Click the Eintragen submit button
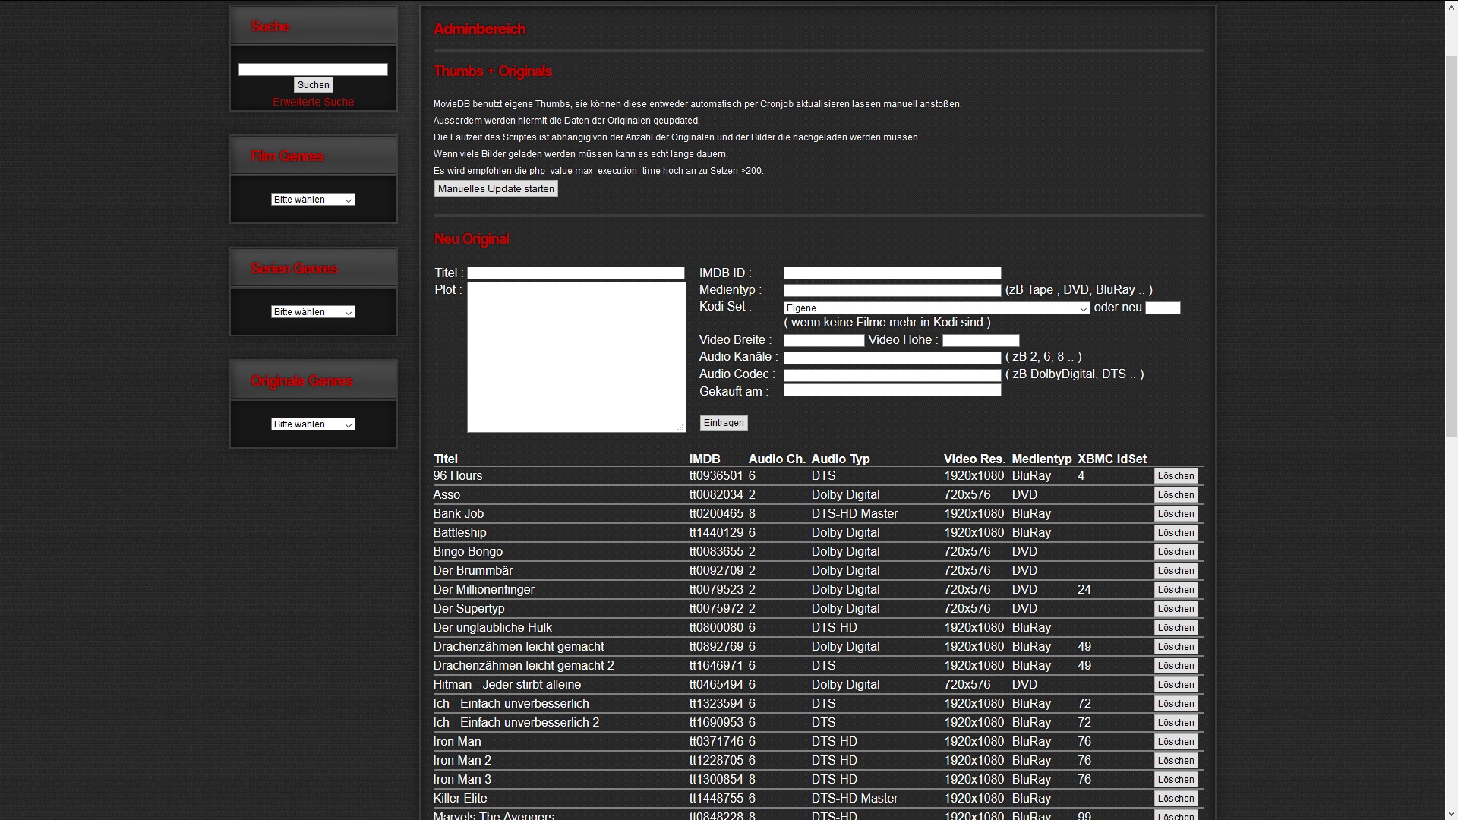 click(723, 423)
